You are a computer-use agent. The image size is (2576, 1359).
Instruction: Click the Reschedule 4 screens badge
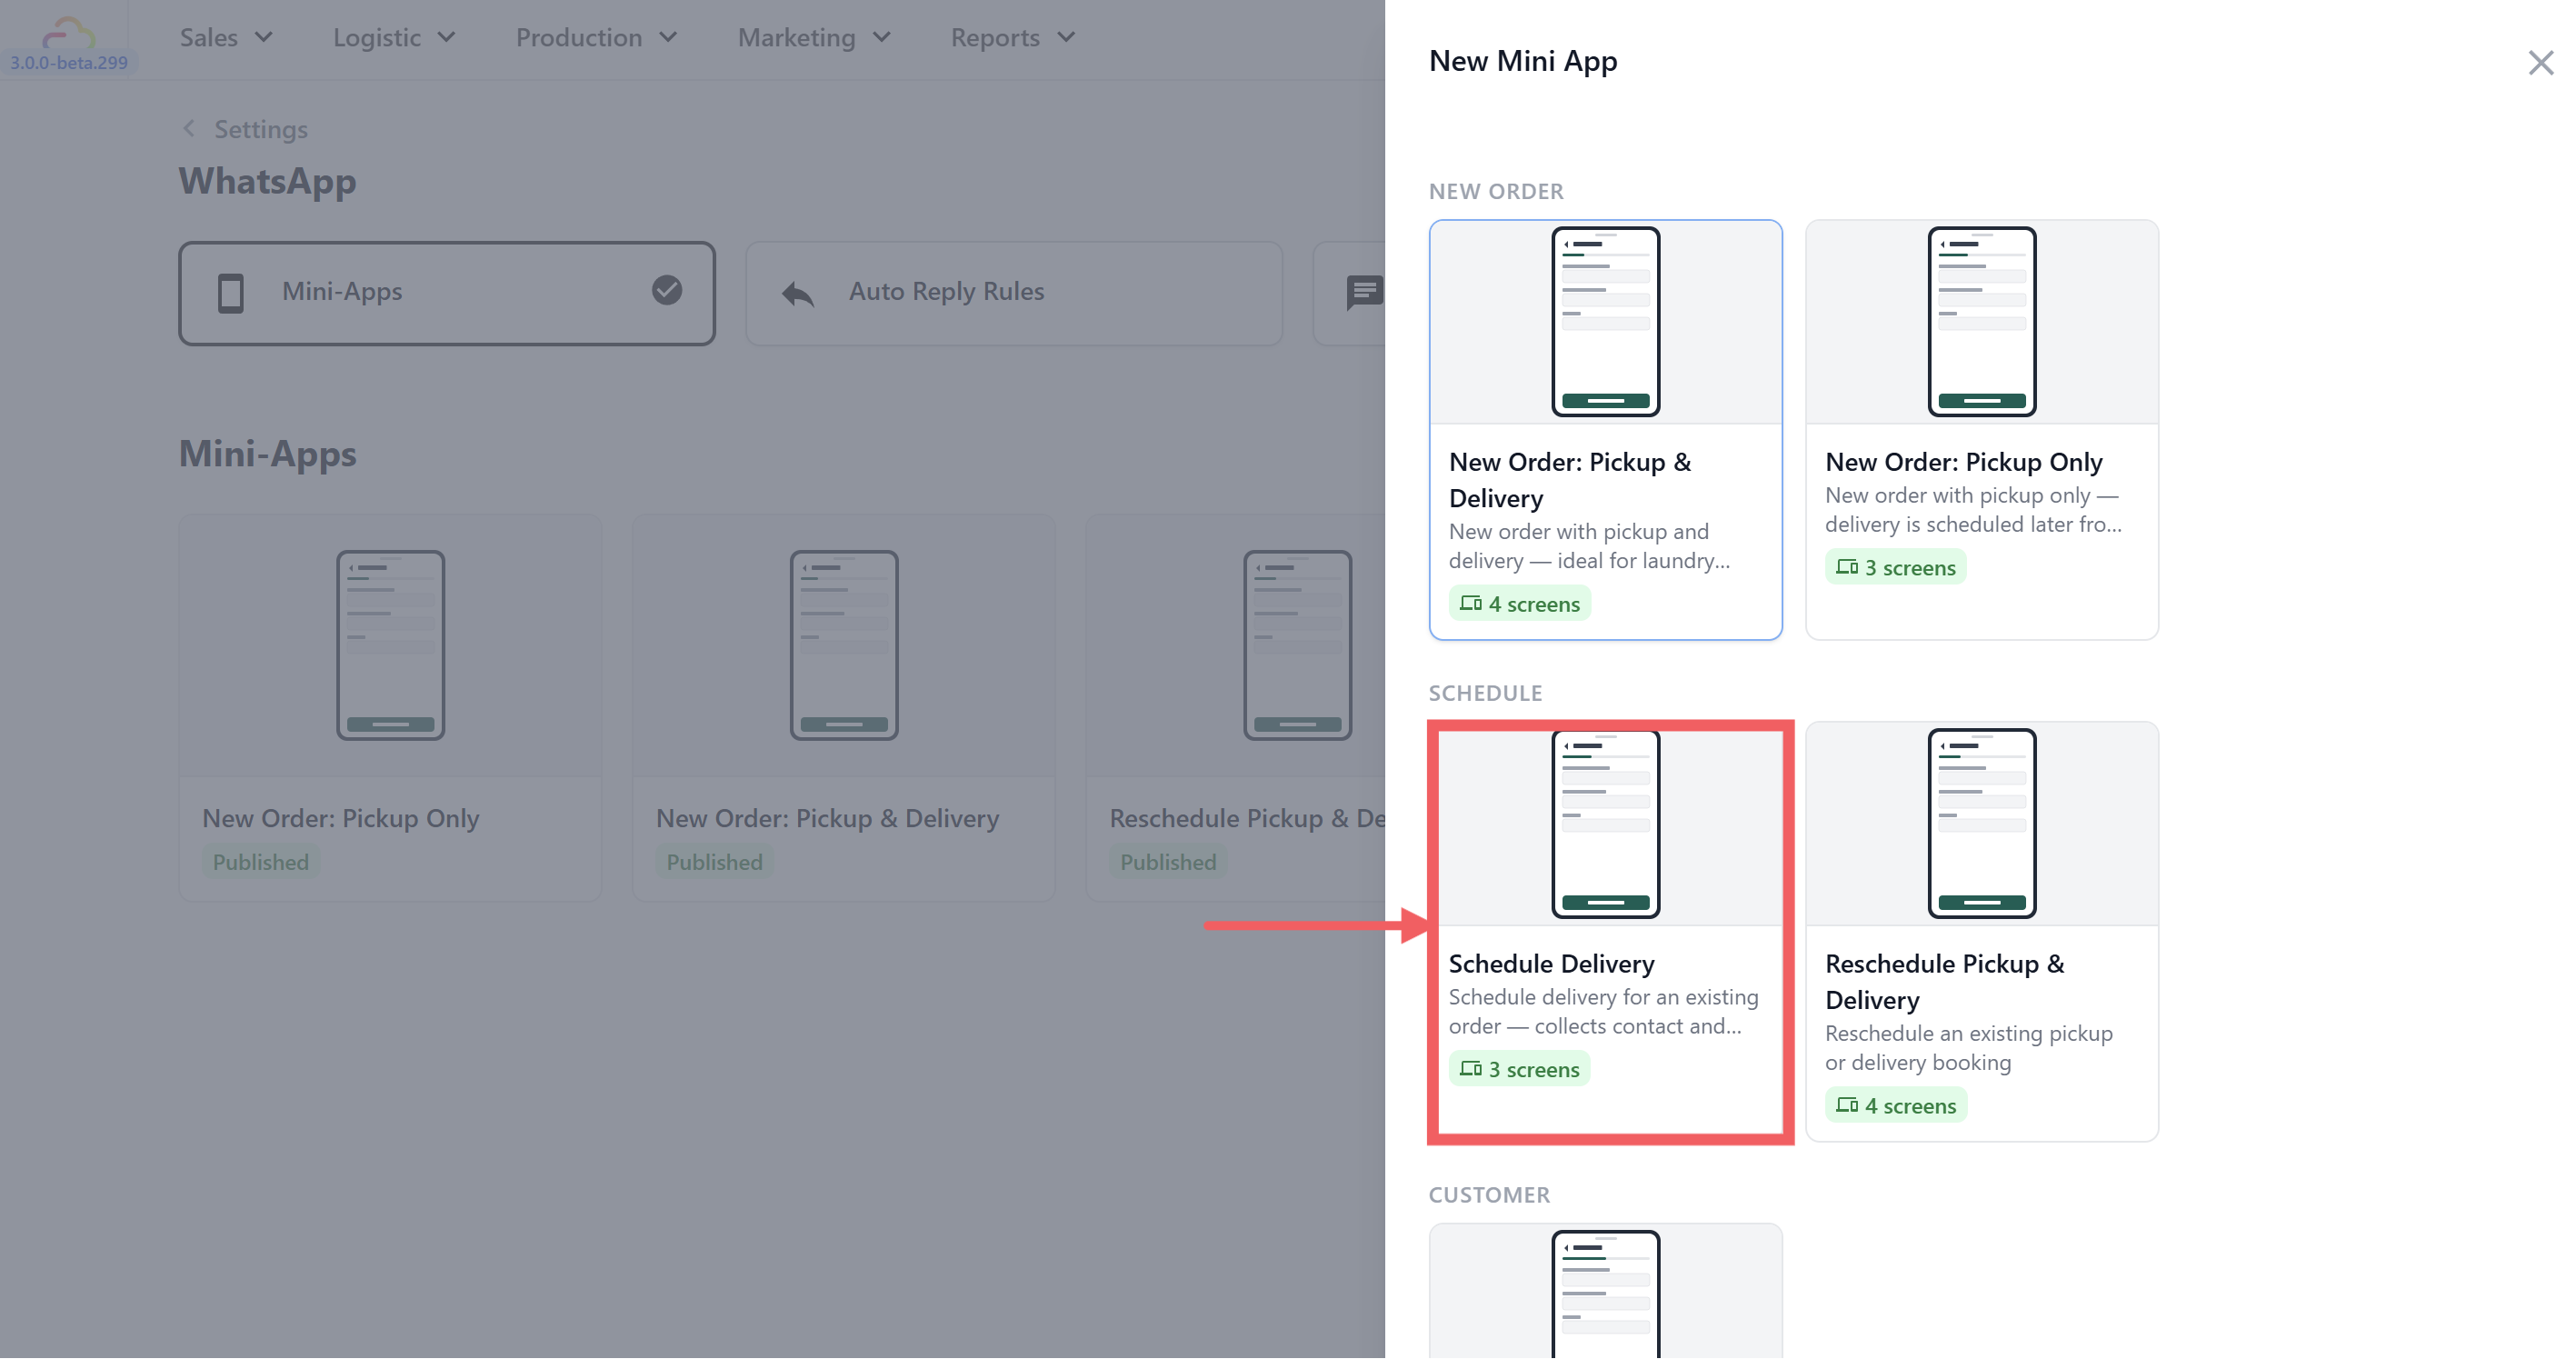click(x=1895, y=1105)
